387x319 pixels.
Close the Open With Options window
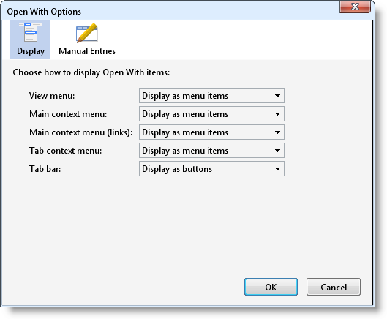[355, 7]
